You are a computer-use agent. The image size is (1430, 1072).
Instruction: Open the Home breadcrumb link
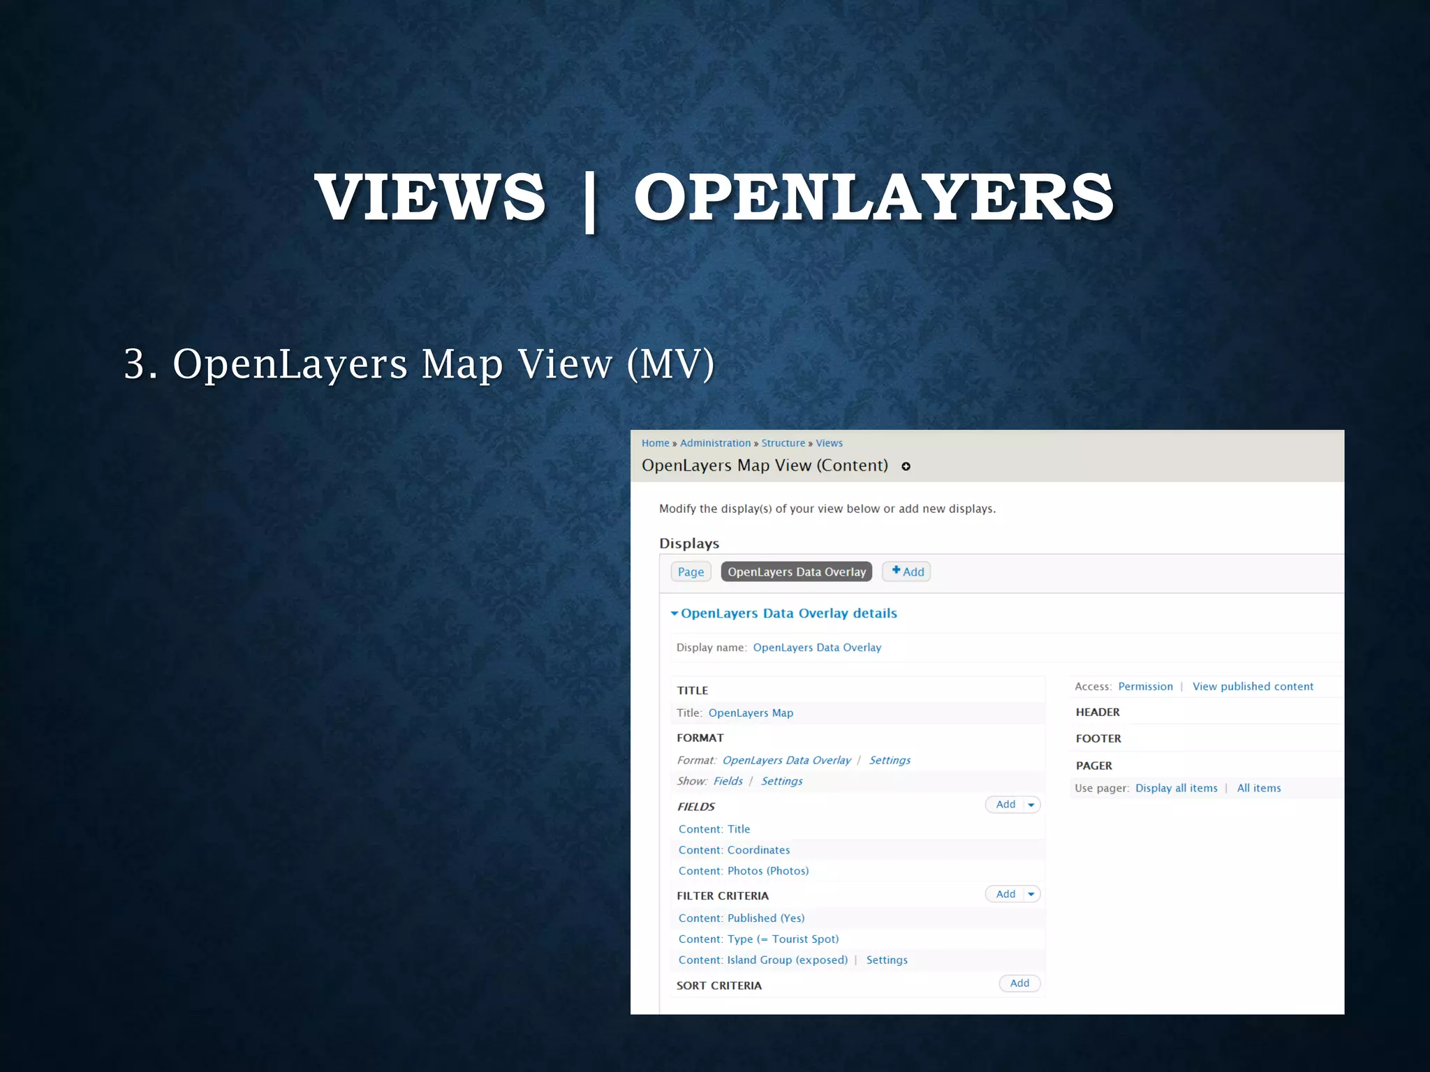[655, 443]
